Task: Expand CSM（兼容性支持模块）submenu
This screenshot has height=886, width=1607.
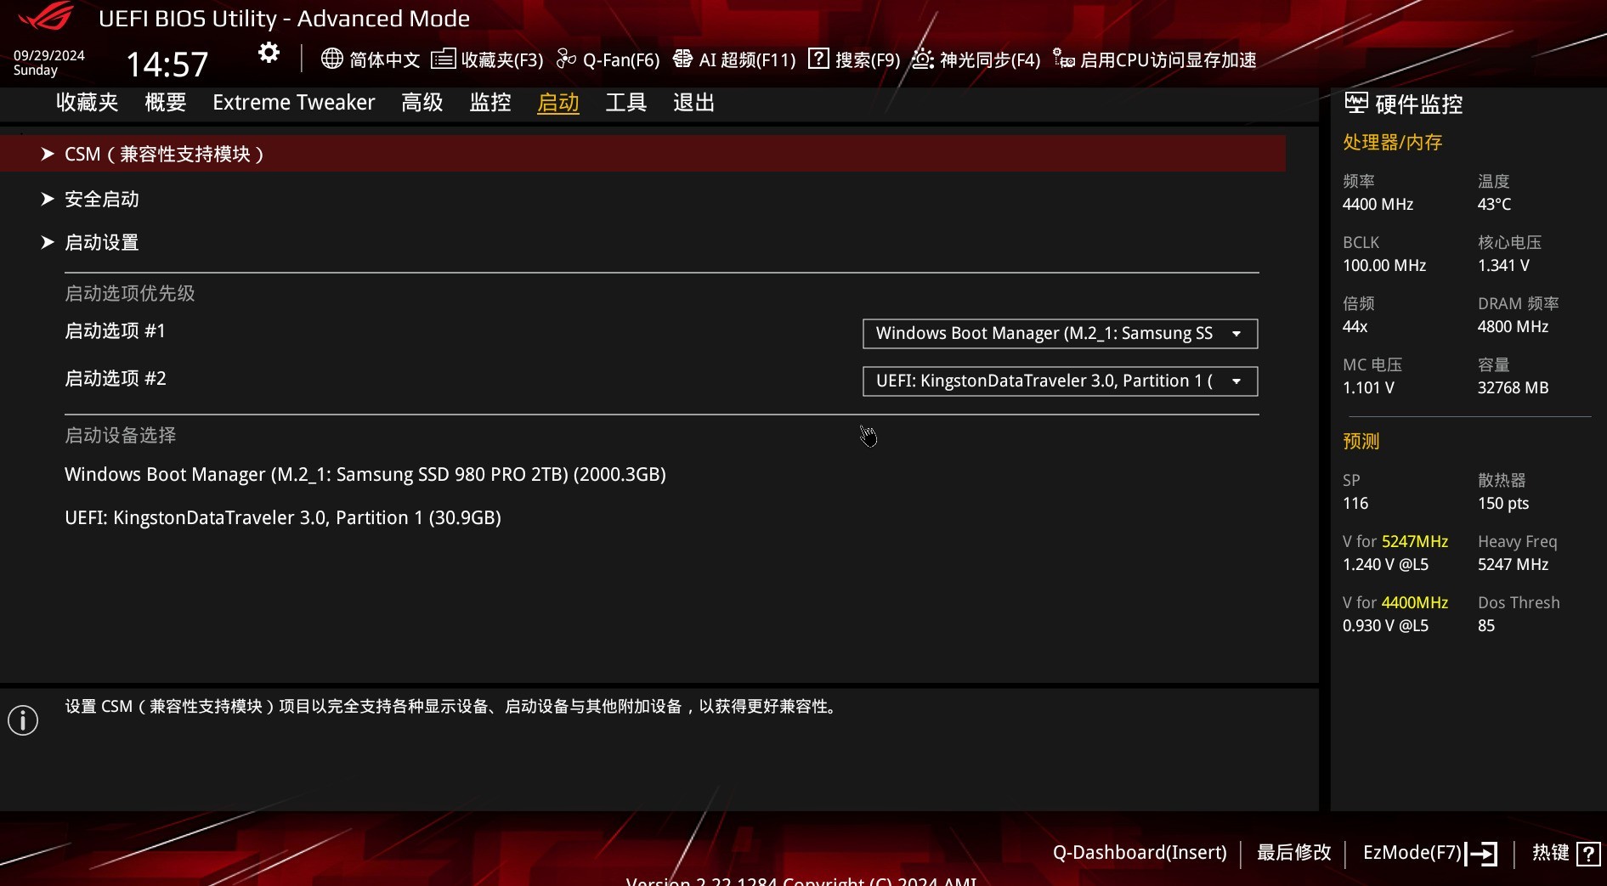Action: (642, 154)
